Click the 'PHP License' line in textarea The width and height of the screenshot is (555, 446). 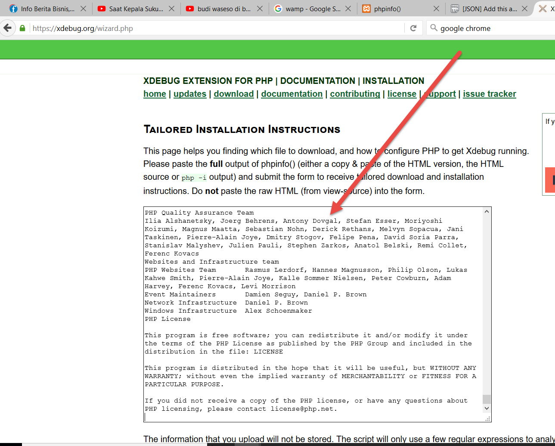point(167,319)
